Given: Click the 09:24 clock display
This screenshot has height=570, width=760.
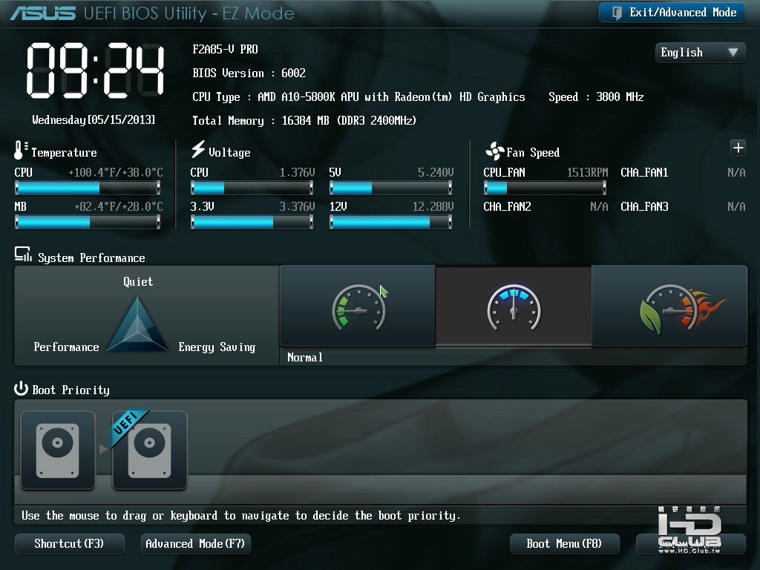Looking at the screenshot, I should coord(96,71).
